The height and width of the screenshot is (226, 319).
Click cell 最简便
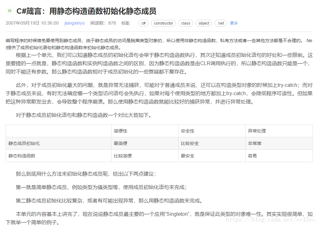pos(120,143)
